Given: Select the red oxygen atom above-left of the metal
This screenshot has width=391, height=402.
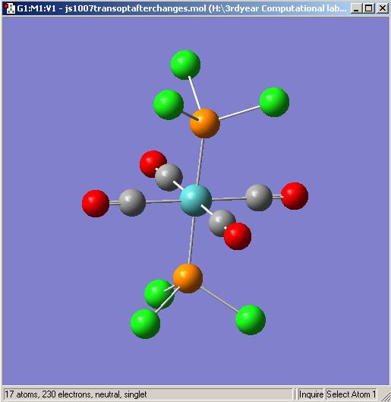Looking at the screenshot, I should 152,163.
